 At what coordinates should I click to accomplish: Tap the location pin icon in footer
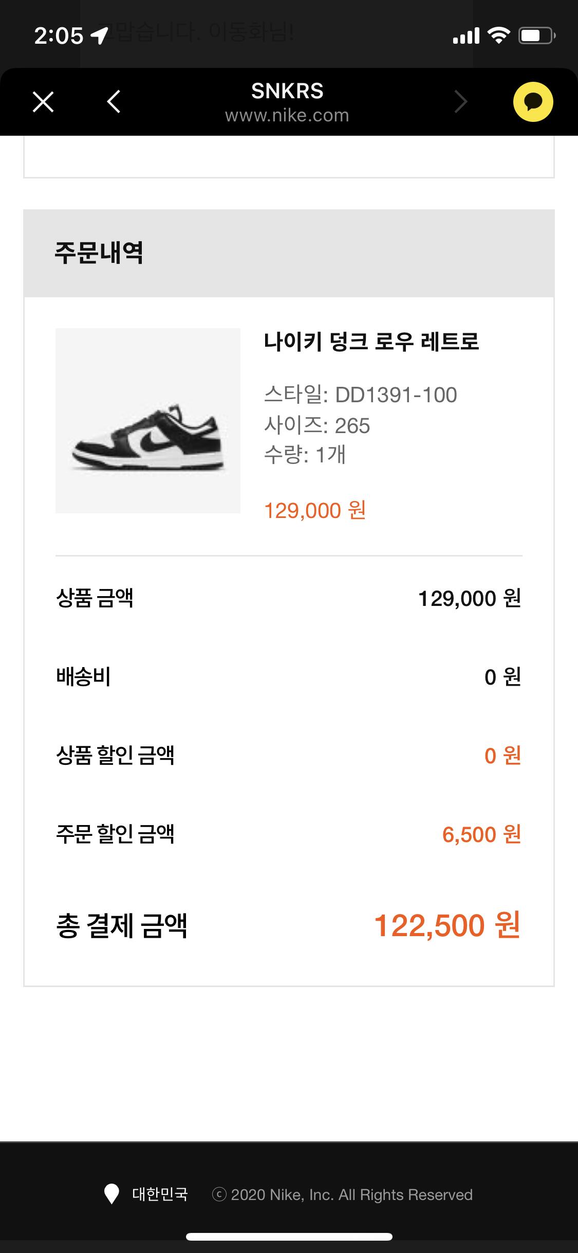(x=111, y=1194)
